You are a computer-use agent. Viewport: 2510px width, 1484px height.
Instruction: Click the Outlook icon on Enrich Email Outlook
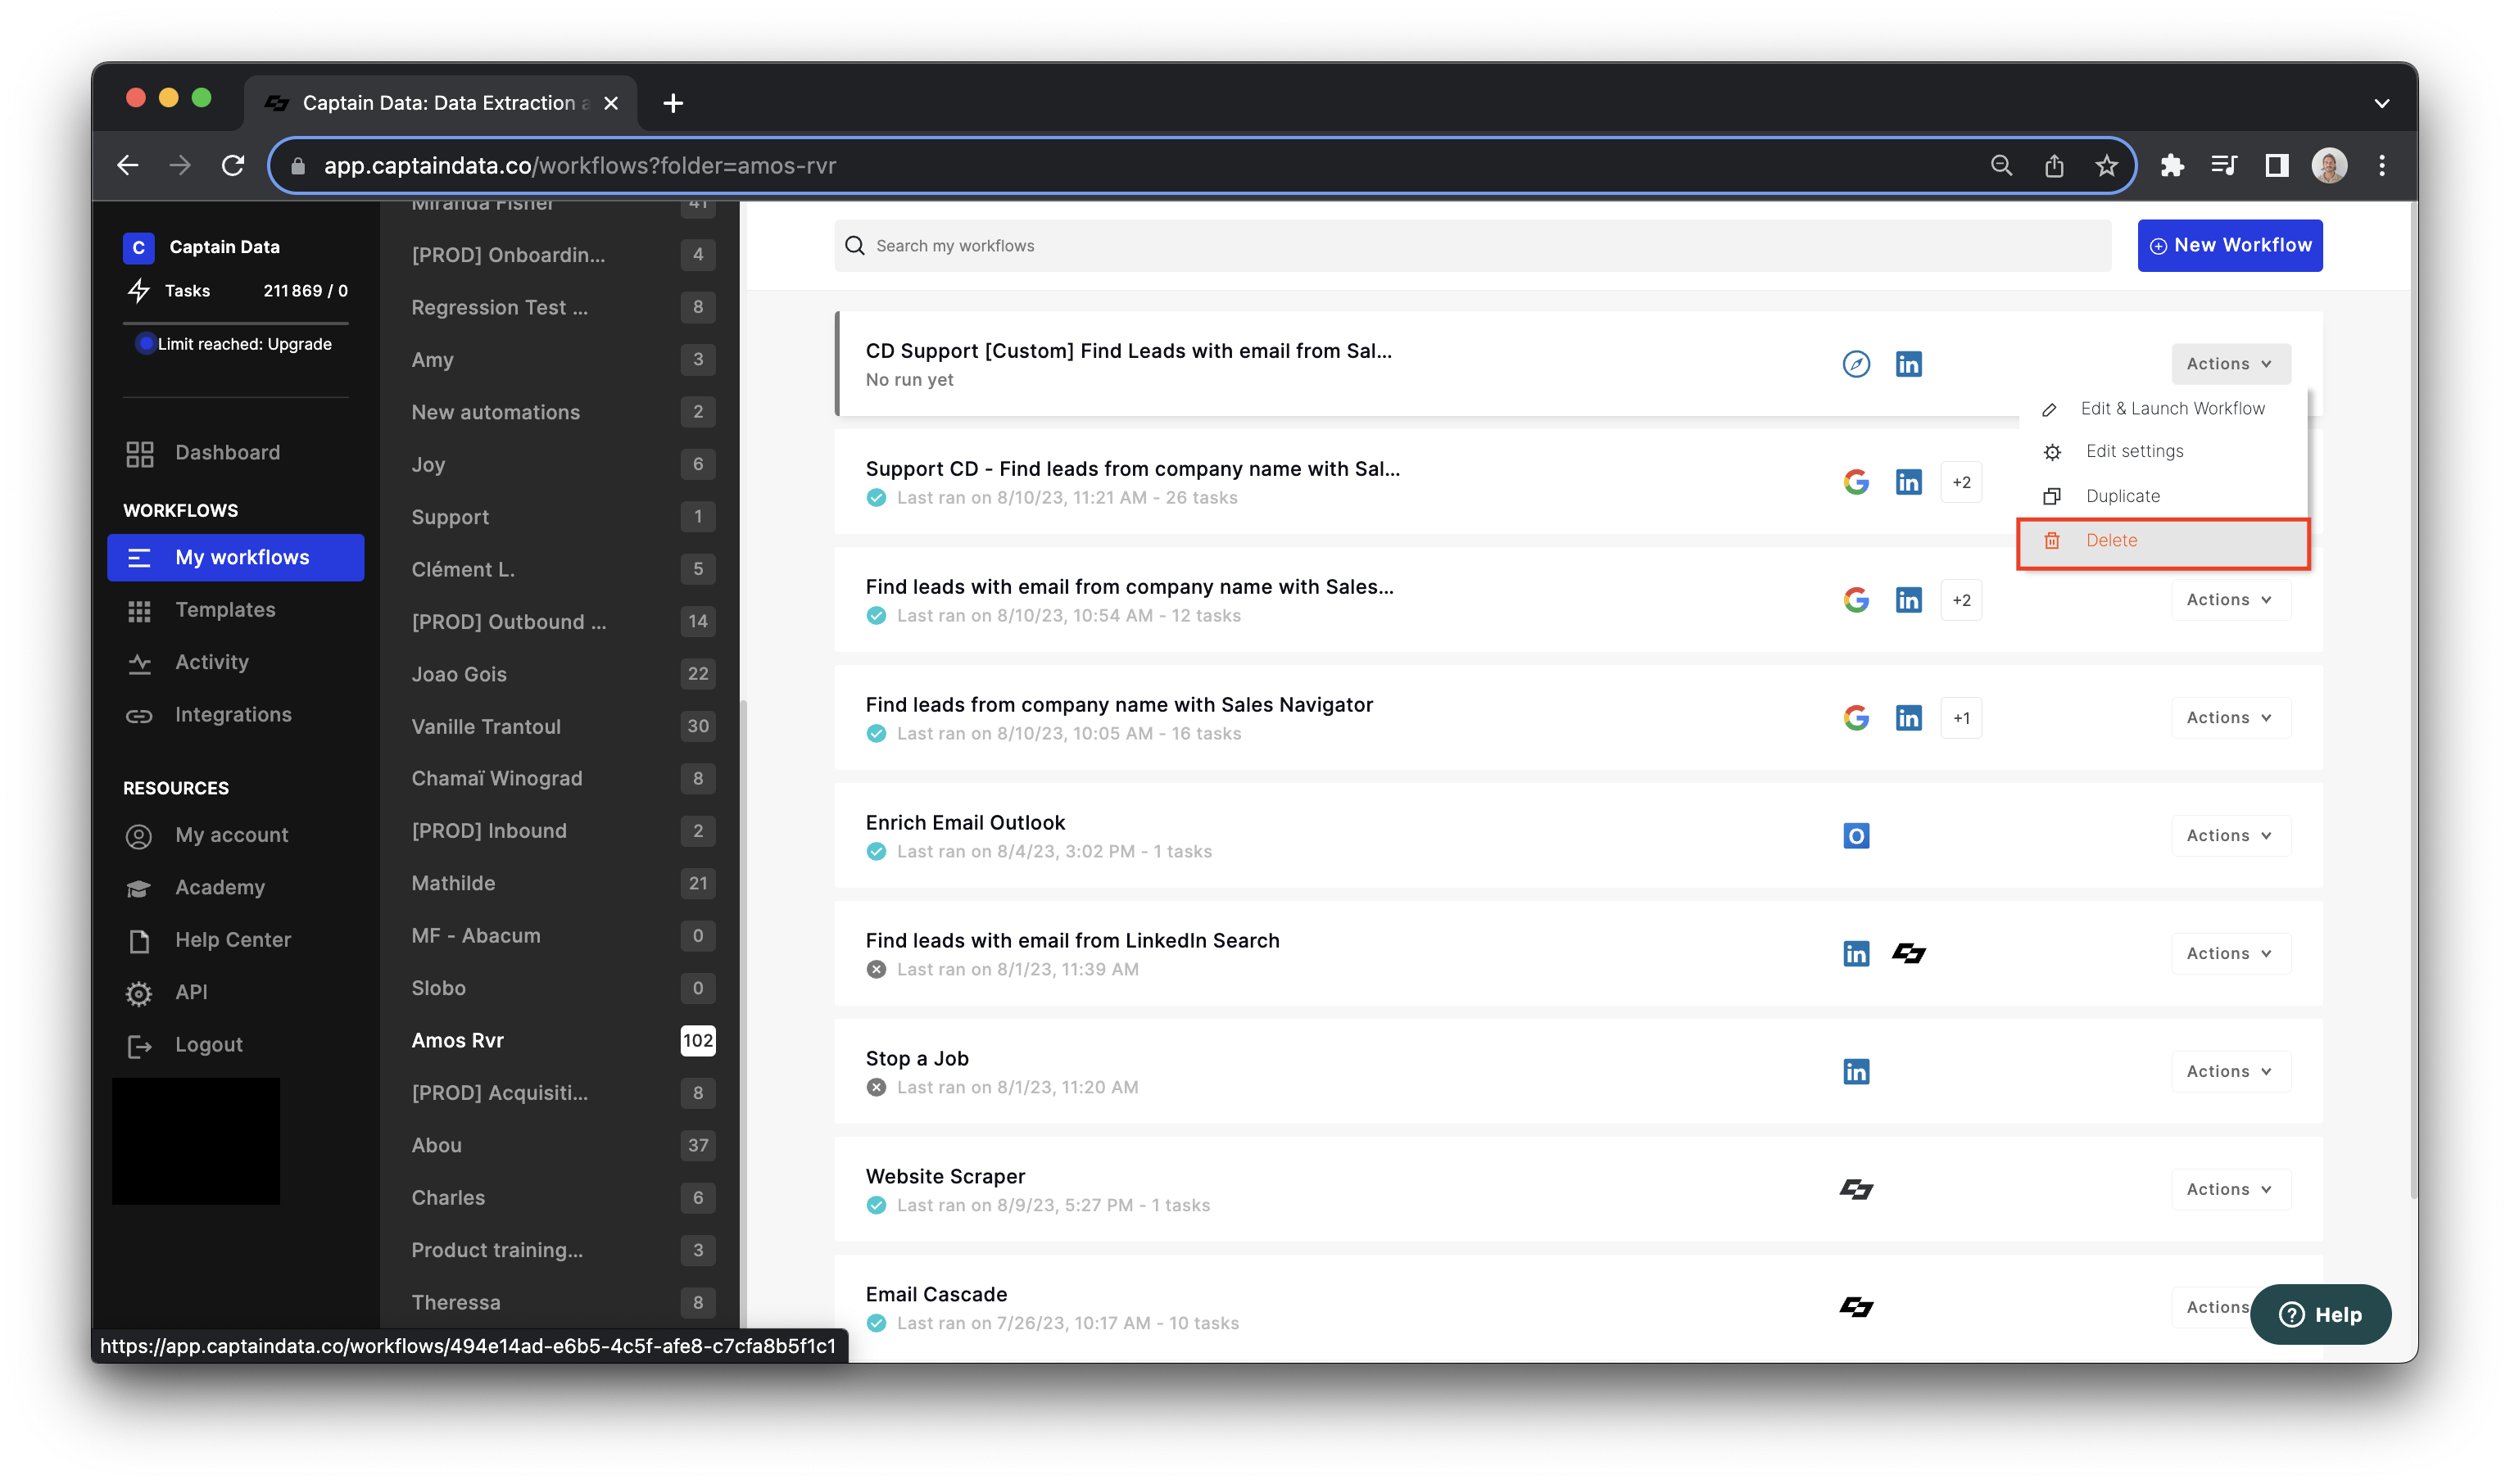pos(1856,836)
